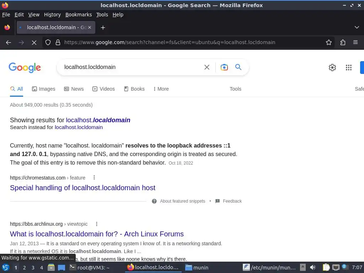This screenshot has height=273, width=364.
Task: Open network status tray icon
Action: coord(336,268)
